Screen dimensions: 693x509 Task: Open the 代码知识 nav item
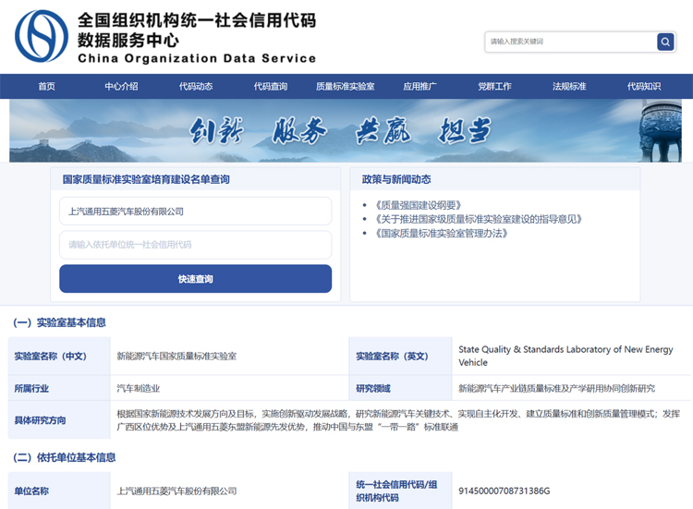(644, 86)
